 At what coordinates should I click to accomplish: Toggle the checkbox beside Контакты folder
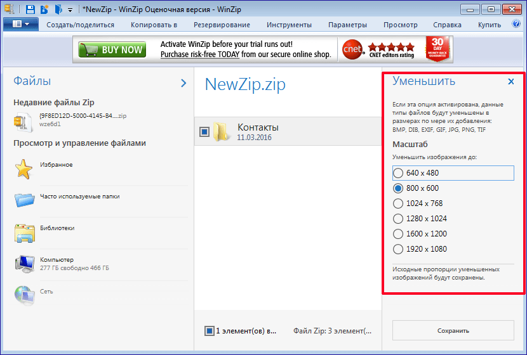coord(204,131)
